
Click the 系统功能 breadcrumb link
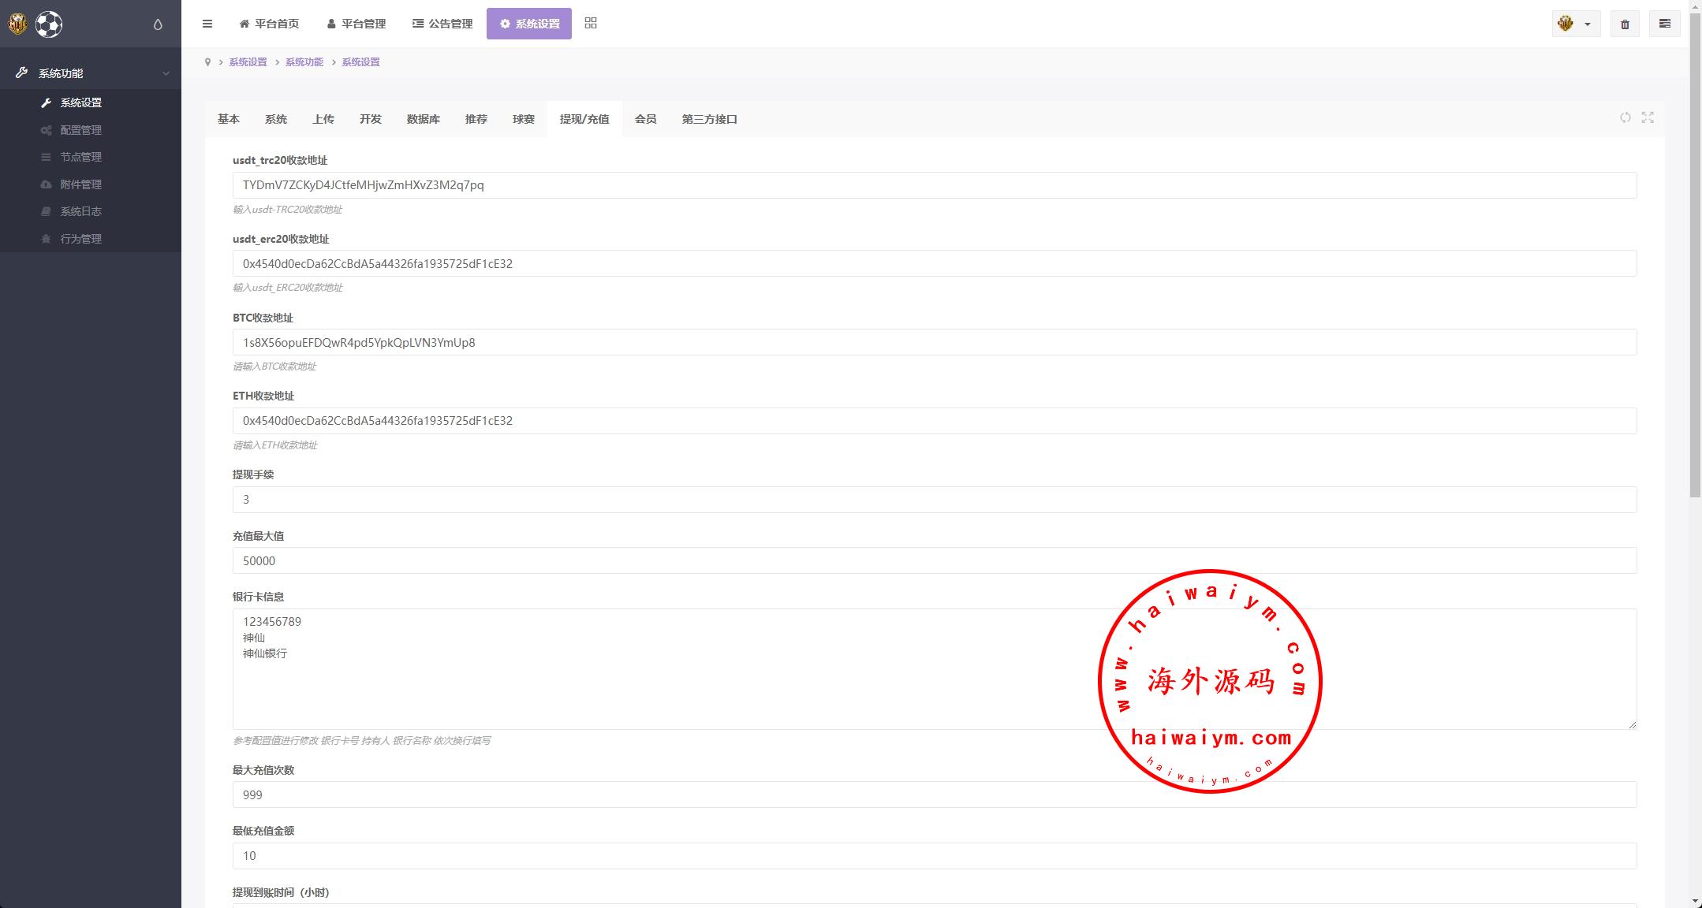pyautogui.click(x=304, y=62)
